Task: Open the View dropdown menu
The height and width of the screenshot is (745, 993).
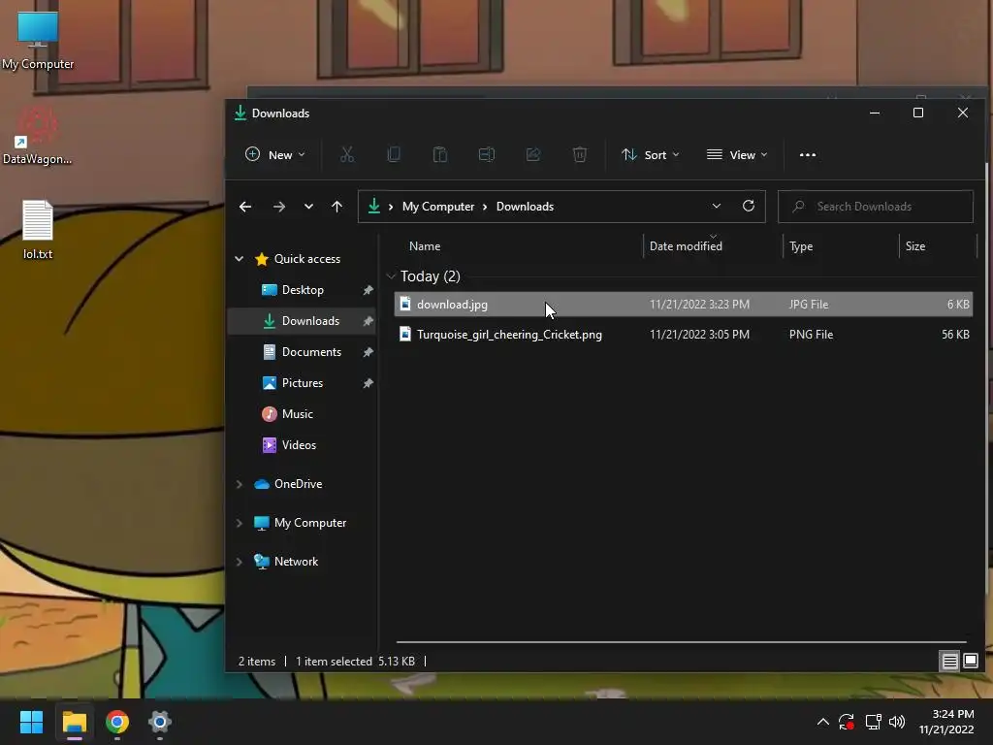Action: 737,154
